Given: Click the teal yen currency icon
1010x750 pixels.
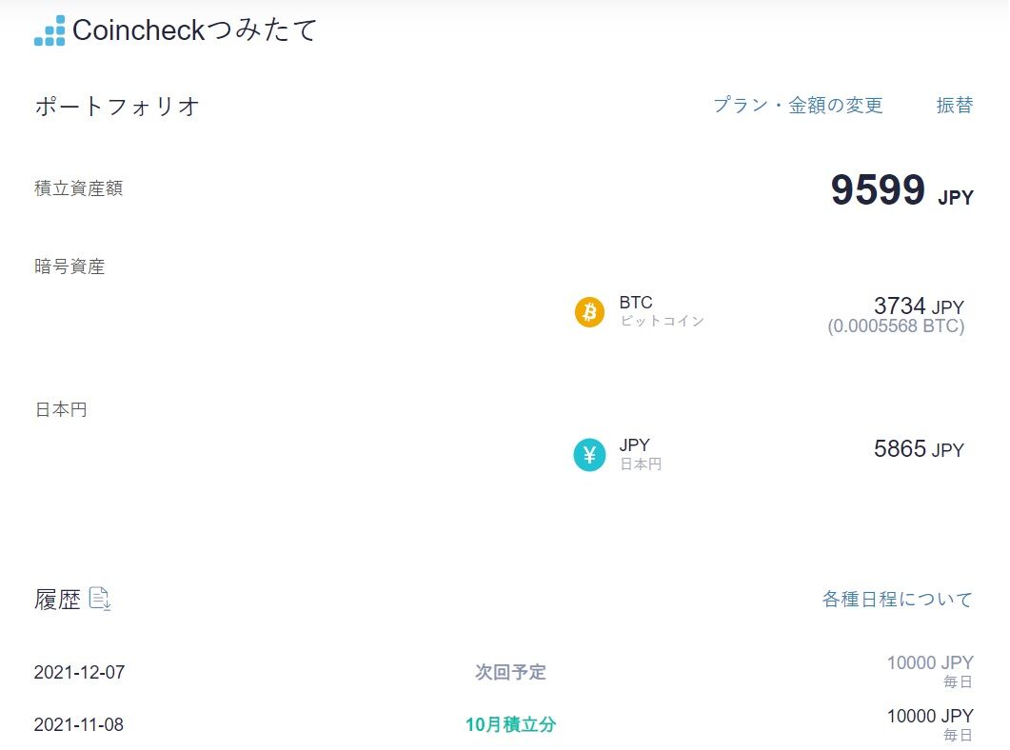Looking at the screenshot, I should [589, 454].
